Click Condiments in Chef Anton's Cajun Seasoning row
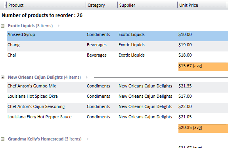 (98, 107)
